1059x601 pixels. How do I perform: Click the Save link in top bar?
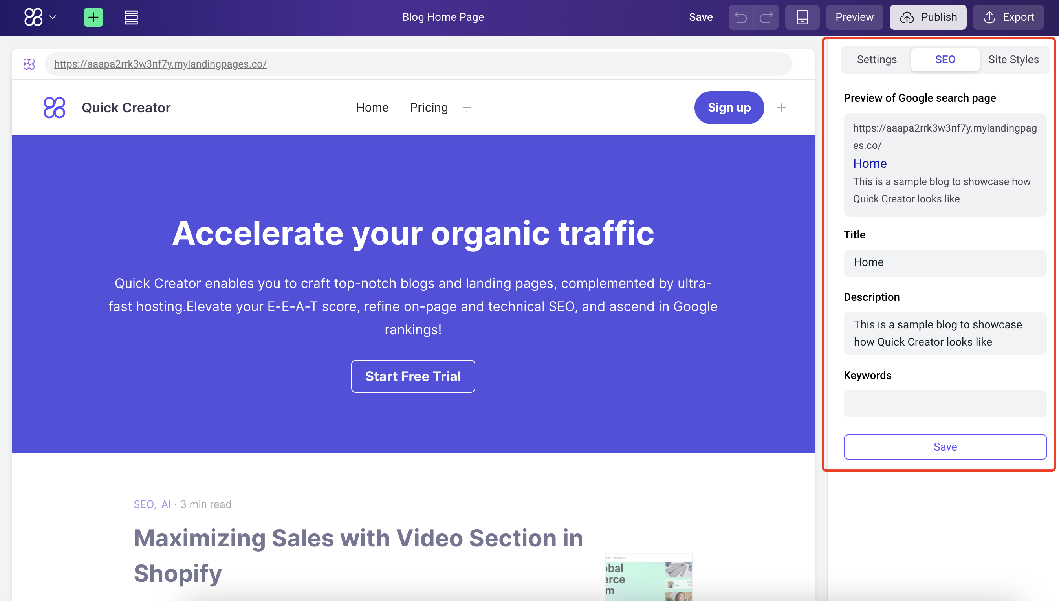point(701,17)
